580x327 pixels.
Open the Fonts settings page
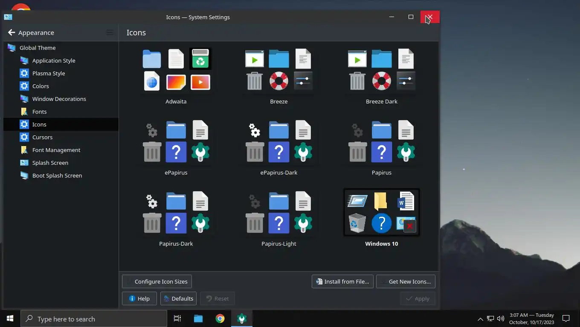(x=61, y=112)
